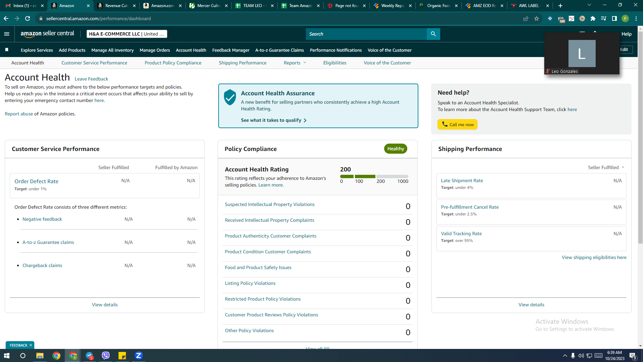Click the Account Health Rating progress bar
Screen dimensions: 643x362
tap(374, 176)
